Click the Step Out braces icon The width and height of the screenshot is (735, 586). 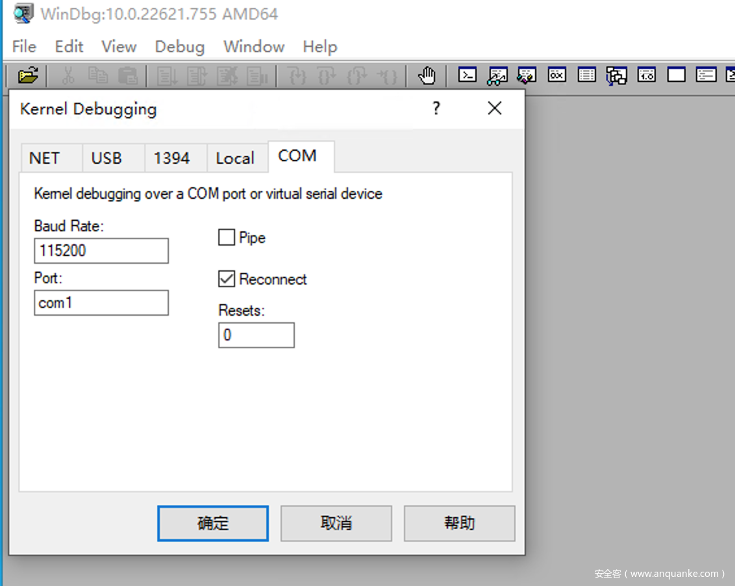coord(356,75)
